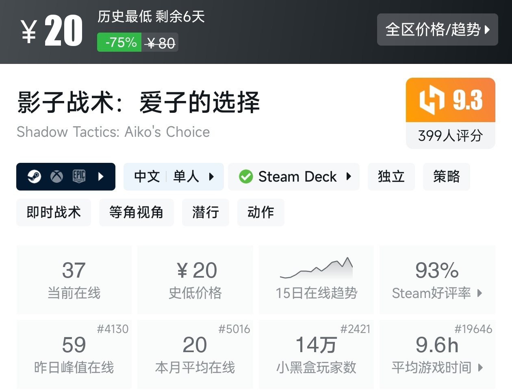512x390 pixels.
Task: Expand the 中文 单人 language details arrow
Action: (211, 177)
